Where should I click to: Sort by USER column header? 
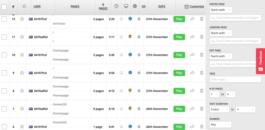[37, 6]
